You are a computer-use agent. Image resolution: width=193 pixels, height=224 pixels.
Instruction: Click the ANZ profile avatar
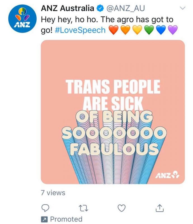pyautogui.click(x=22, y=18)
